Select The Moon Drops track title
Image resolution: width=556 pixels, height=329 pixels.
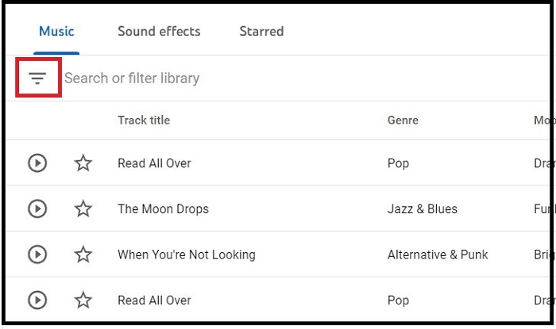[163, 209]
